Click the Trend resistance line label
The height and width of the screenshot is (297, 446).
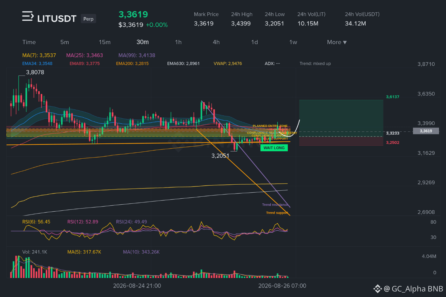click(x=275, y=205)
